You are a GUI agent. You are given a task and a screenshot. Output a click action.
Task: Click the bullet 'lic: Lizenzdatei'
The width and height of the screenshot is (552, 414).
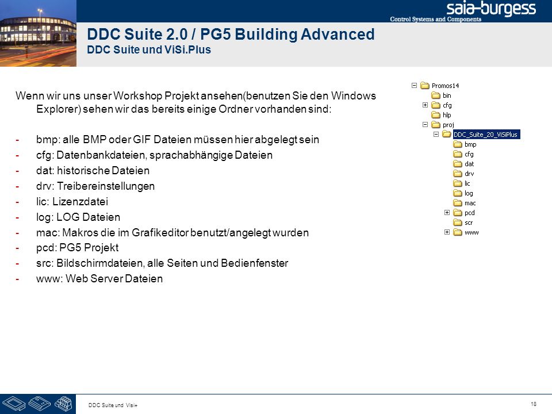72,201
